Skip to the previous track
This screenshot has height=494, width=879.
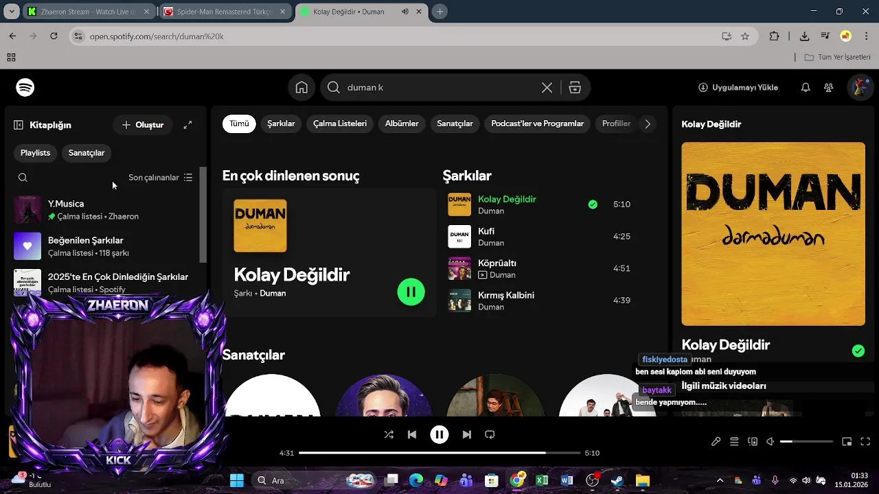(412, 434)
